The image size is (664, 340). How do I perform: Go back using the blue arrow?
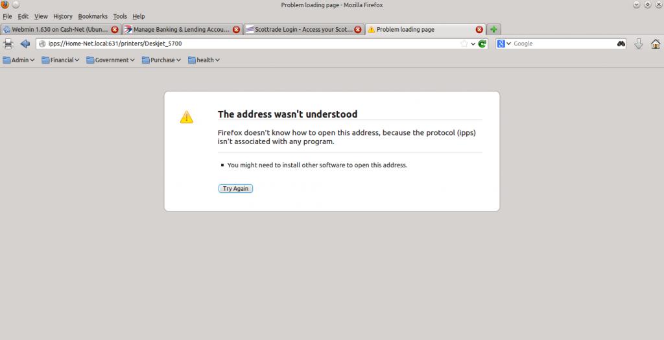(x=25, y=44)
